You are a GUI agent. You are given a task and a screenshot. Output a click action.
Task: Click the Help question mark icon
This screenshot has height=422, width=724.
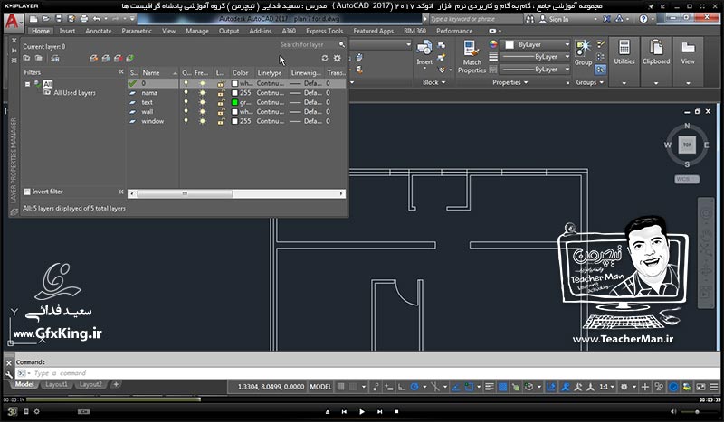[x=643, y=19]
